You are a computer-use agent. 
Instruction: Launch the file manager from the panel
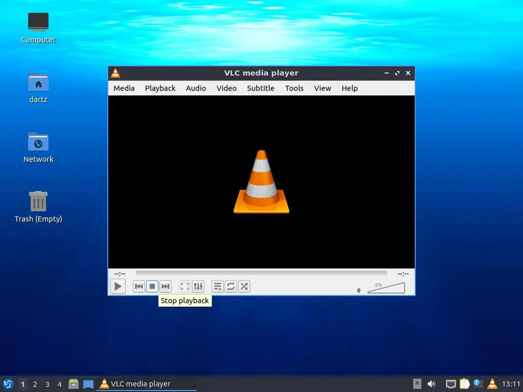tap(74, 384)
